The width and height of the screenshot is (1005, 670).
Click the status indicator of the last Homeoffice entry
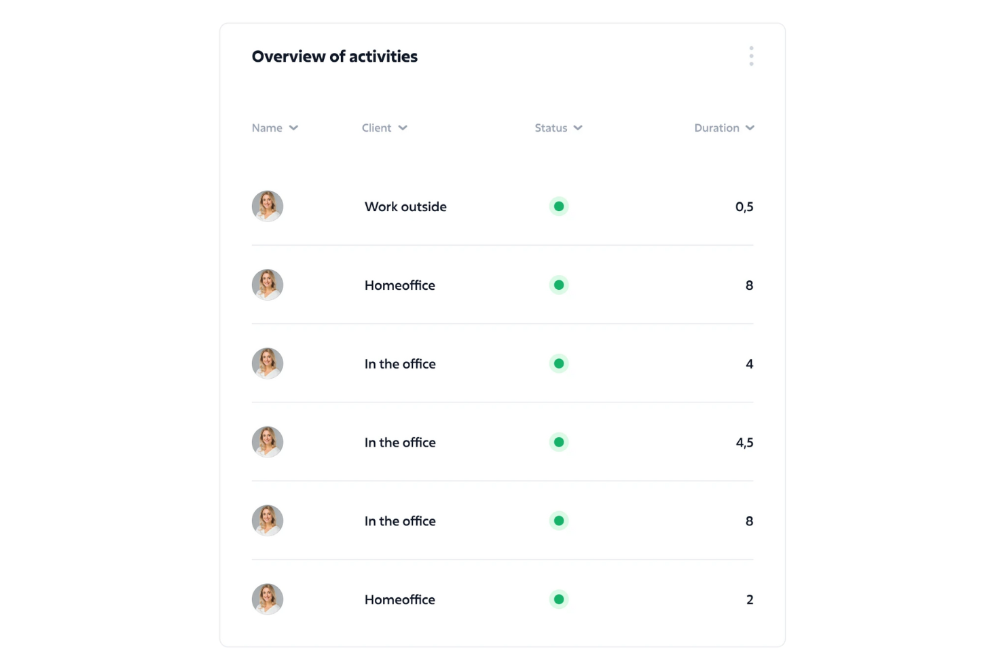click(558, 599)
